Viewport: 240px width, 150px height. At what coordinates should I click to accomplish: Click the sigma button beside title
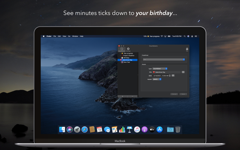183,72
